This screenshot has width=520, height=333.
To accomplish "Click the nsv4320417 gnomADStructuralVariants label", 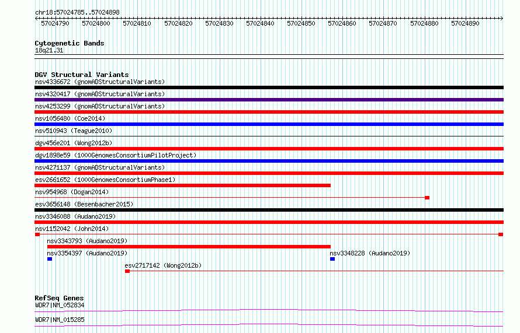I will coord(100,94).
